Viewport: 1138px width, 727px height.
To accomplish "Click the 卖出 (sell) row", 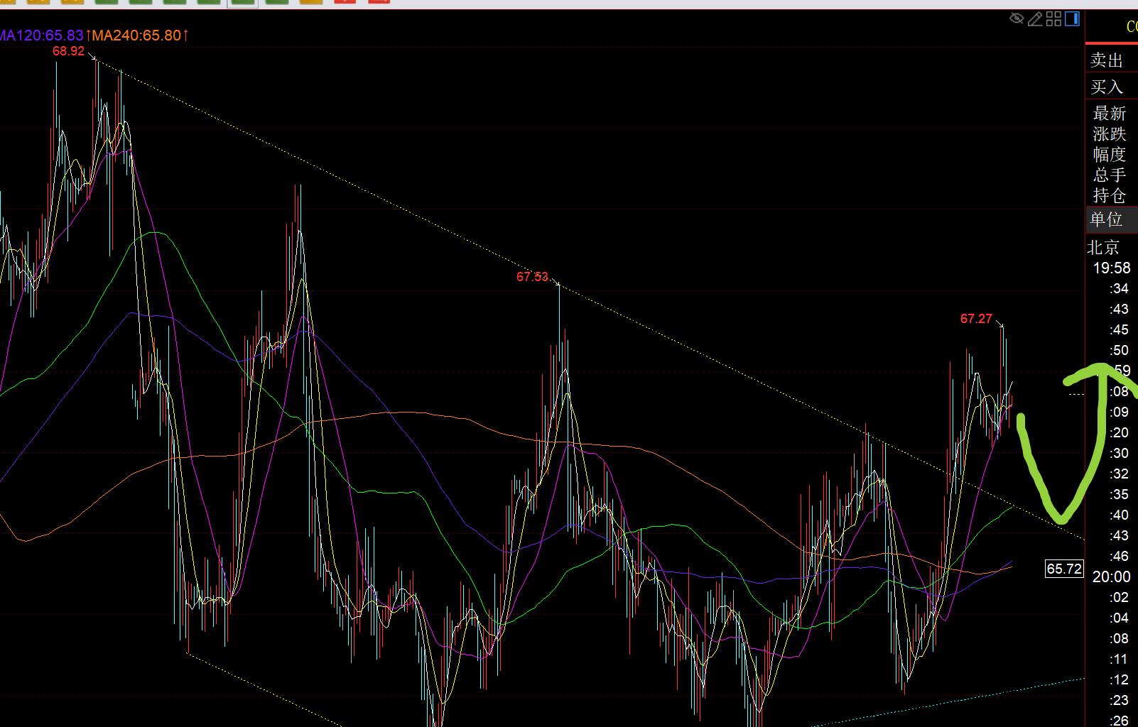I will tap(1107, 61).
